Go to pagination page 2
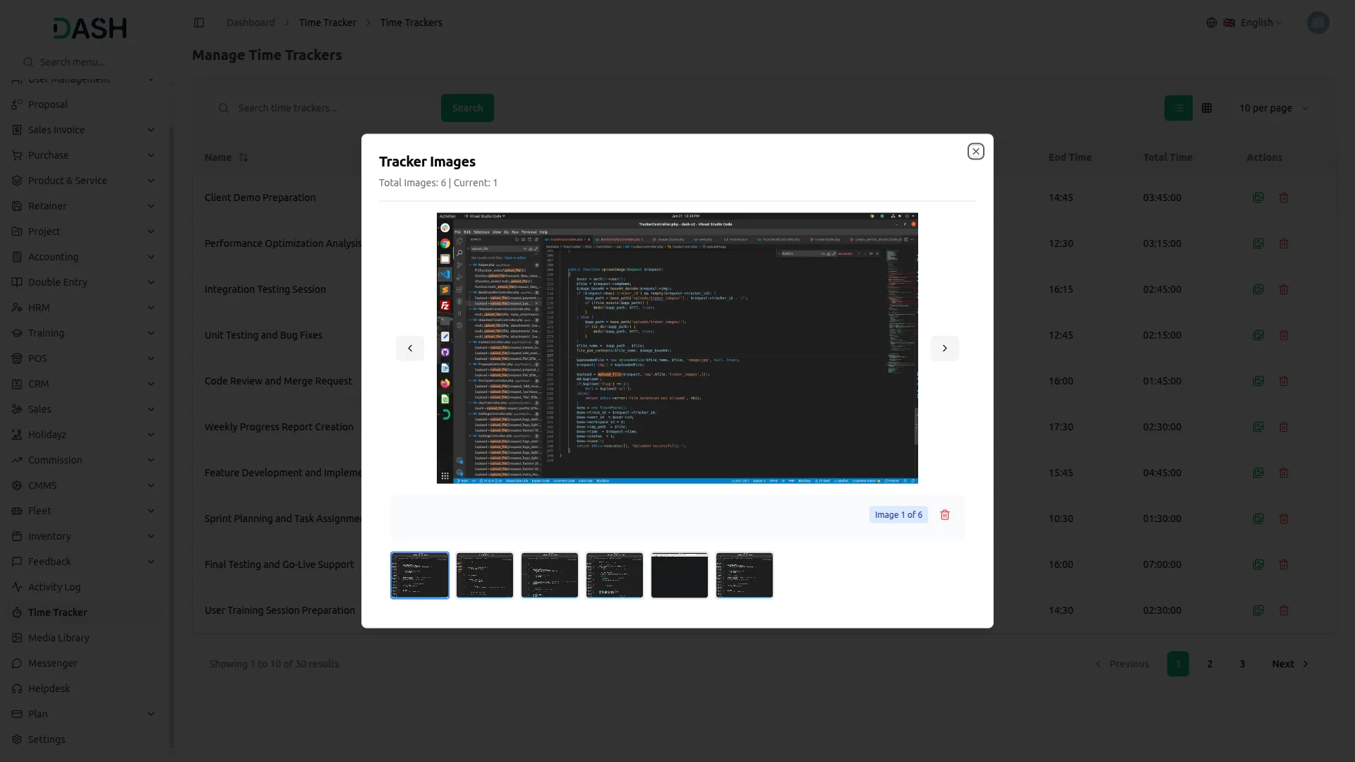 click(x=1210, y=664)
